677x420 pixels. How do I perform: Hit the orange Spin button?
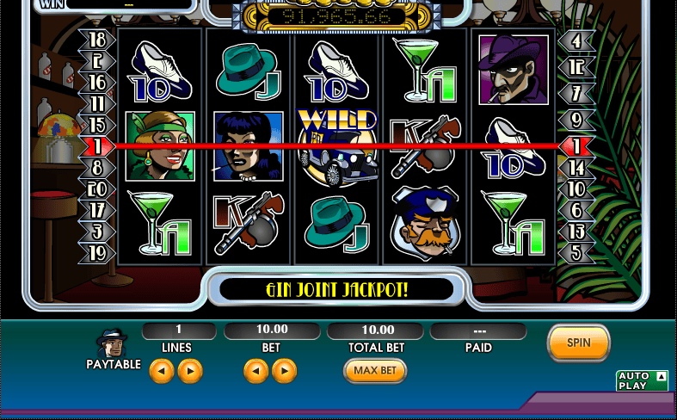coord(579,343)
